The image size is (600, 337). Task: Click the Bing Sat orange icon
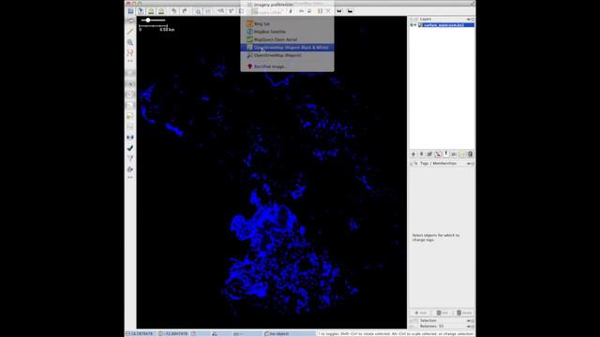coord(250,23)
